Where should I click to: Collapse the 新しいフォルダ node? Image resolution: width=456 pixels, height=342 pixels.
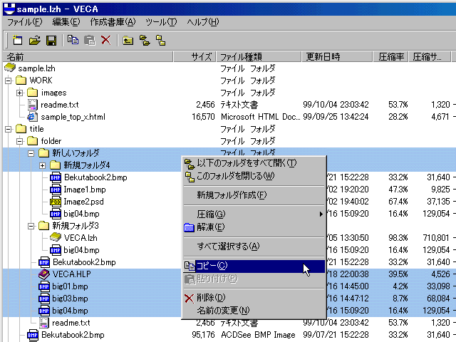click(x=31, y=153)
